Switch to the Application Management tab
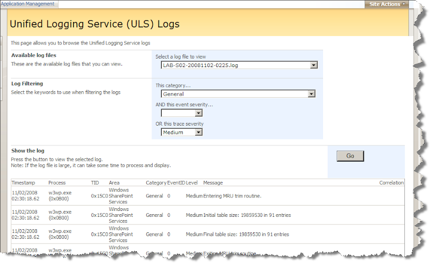Viewport: 430px width, 263px height. tap(30, 4)
